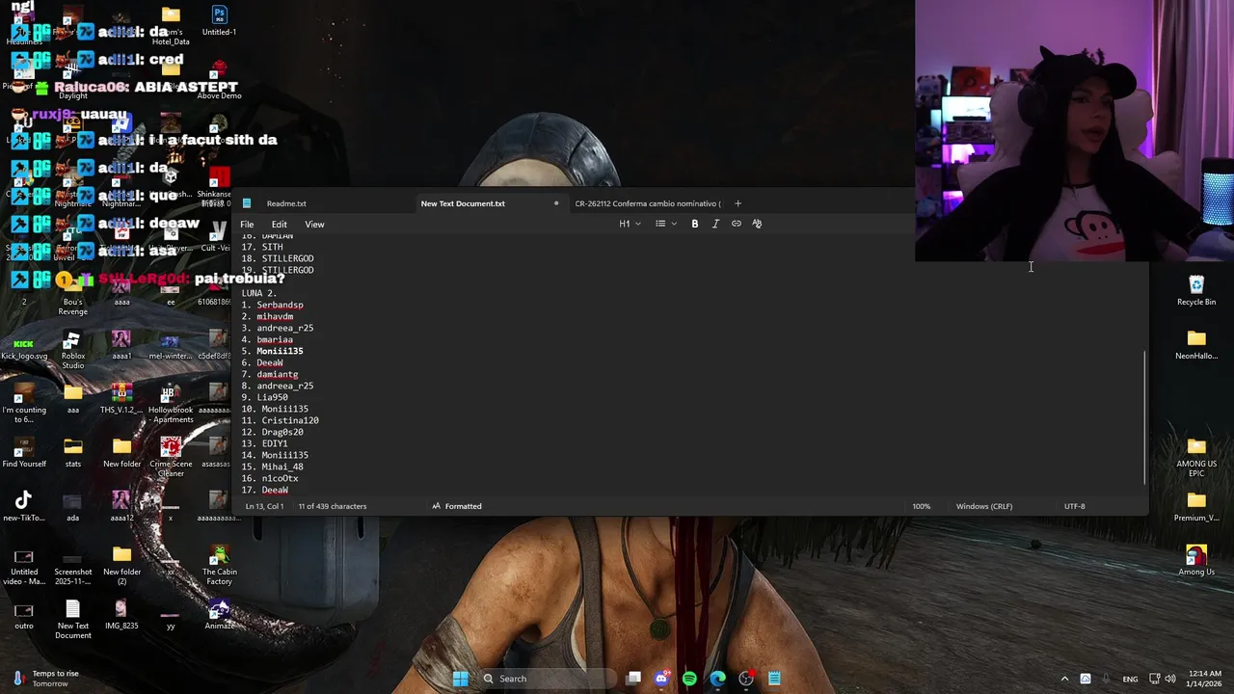Open Discord from the taskbar
This screenshot has width=1234, height=694.
click(x=661, y=679)
